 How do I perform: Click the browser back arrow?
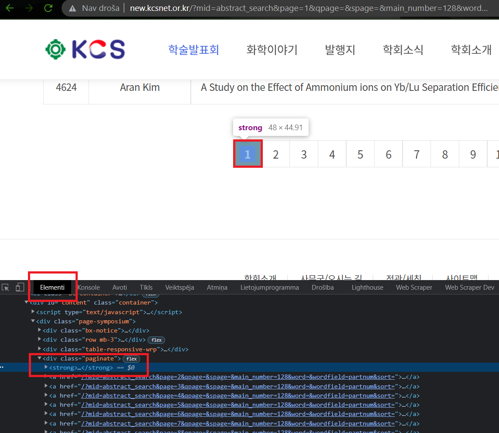tap(9, 8)
